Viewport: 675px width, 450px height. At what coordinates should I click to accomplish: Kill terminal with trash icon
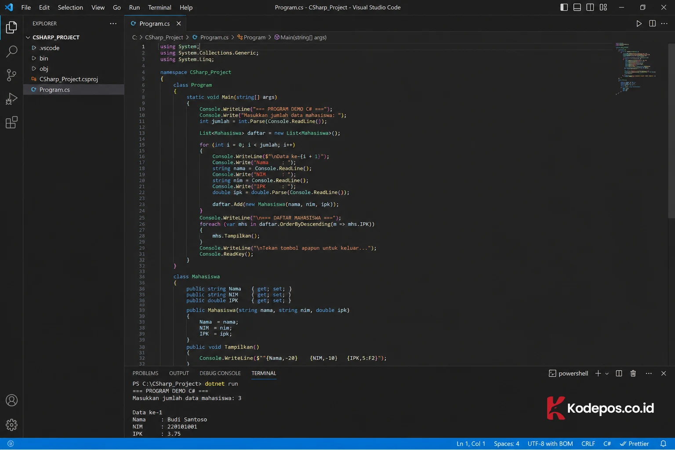[633, 374]
